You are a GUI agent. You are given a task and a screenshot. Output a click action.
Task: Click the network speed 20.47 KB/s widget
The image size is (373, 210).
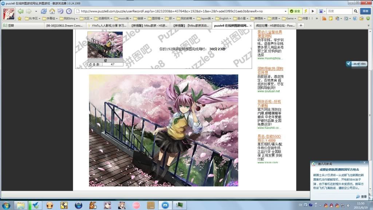pos(356,64)
